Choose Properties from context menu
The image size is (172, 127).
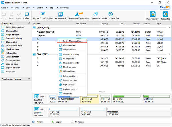(x=72, y=94)
